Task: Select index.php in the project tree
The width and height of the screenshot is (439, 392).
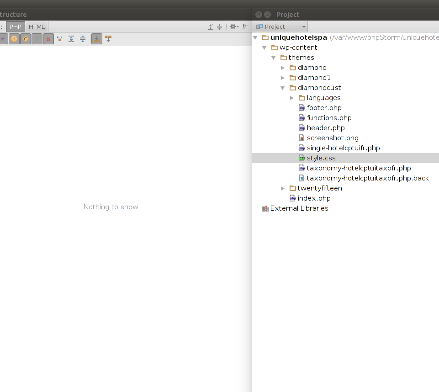Action: 314,199
